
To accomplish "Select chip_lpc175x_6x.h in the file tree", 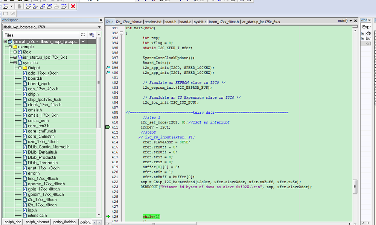I will [44, 99].
